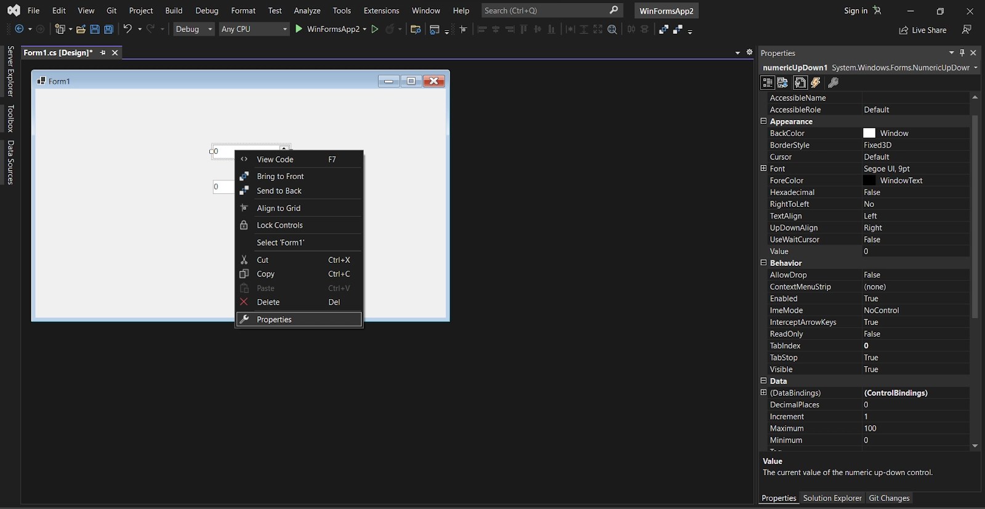Open the active documents list dropdown arrow
The image size is (985, 509).
point(738,53)
